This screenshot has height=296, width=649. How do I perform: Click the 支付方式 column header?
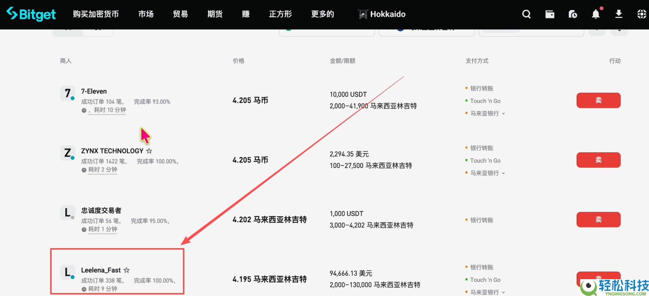(477, 61)
